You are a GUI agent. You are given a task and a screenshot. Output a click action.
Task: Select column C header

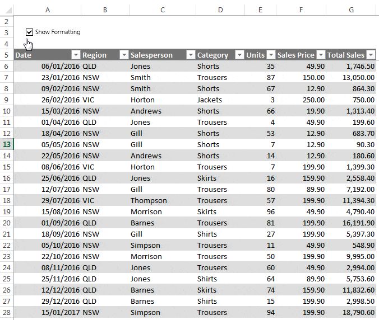pos(163,10)
